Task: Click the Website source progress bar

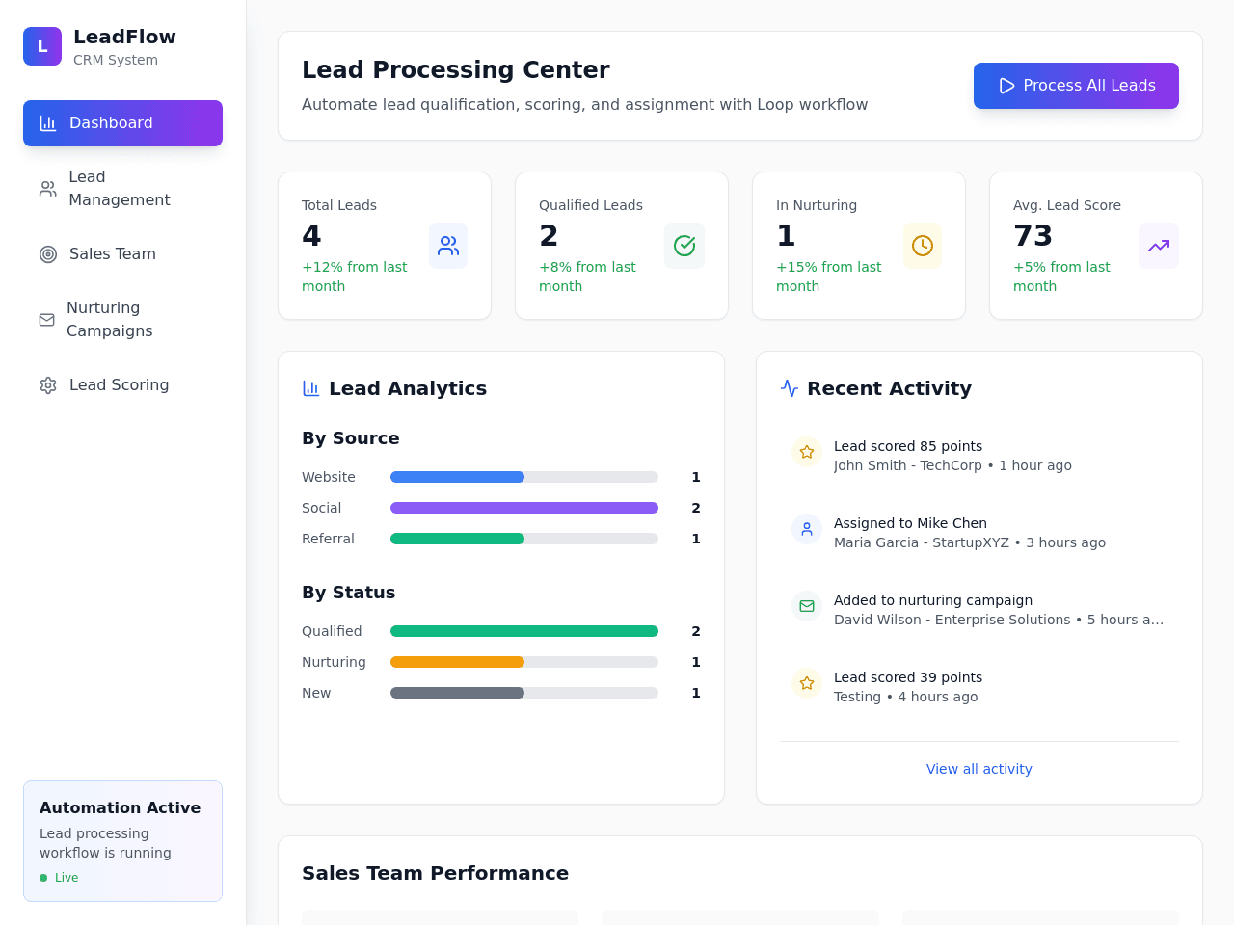Action: pyautogui.click(x=524, y=477)
